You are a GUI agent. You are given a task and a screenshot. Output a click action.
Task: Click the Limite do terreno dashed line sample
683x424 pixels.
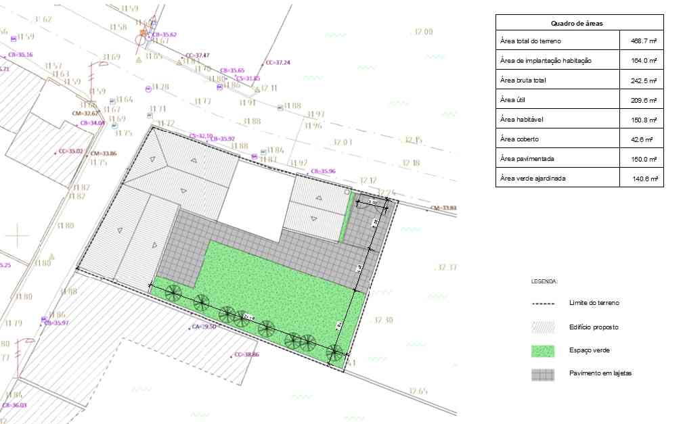(543, 304)
